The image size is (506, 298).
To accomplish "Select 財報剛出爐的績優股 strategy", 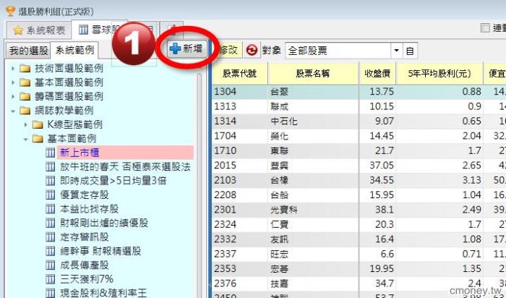I will [x=104, y=223].
